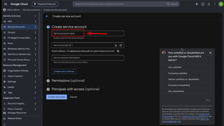Select Very dissatisfied survey option

[x=187, y=91]
